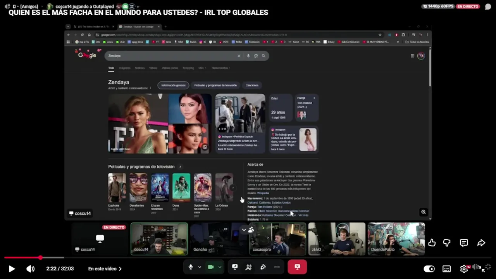Select zEkO webcam tile
The width and height of the screenshot is (496, 279).
pos(337,239)
